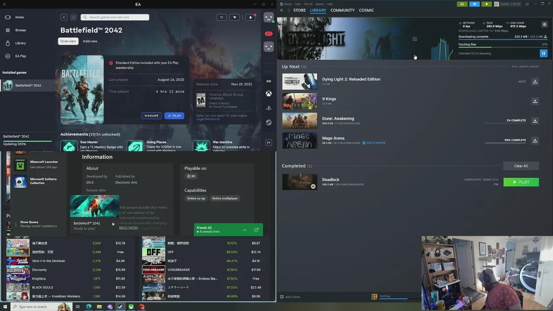Click Clear All in Completed section
This screenshot has width=553, height=311.
pyautogui.click(x=521, y=166)
